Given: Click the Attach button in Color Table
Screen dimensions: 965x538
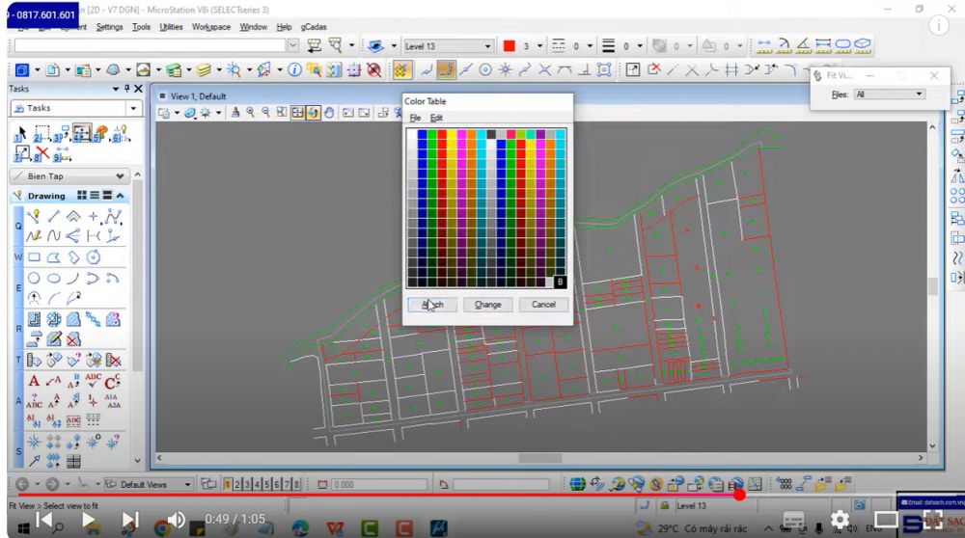Looking at the screenshot, I should point(431,305).
